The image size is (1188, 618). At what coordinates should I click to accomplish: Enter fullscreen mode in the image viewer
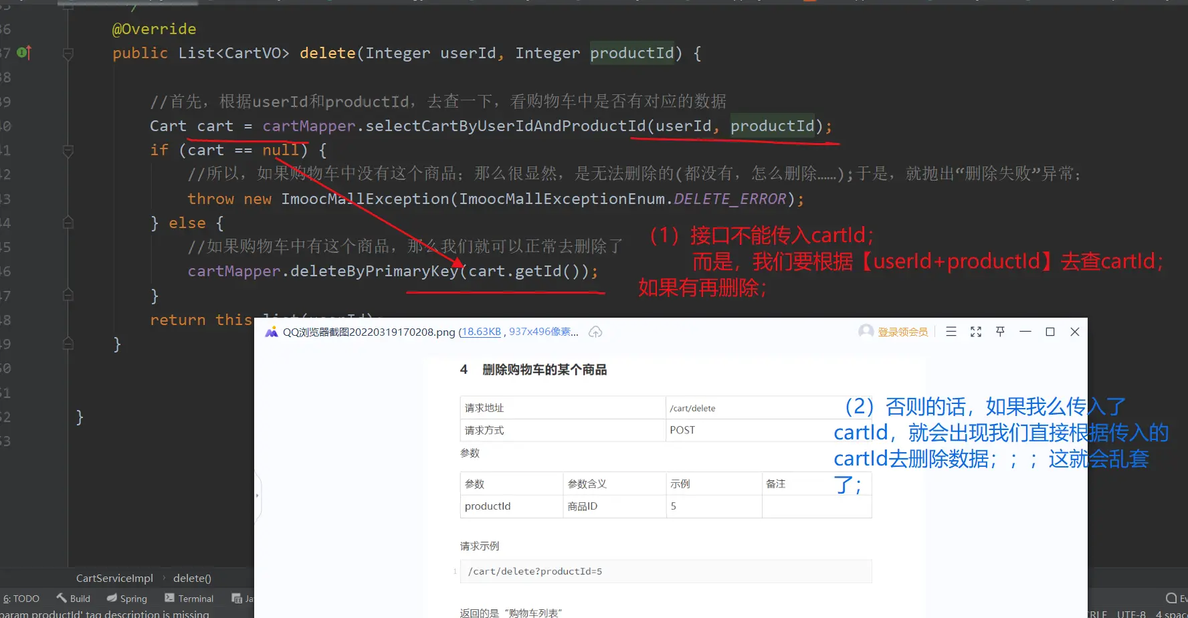pos(976,332)
